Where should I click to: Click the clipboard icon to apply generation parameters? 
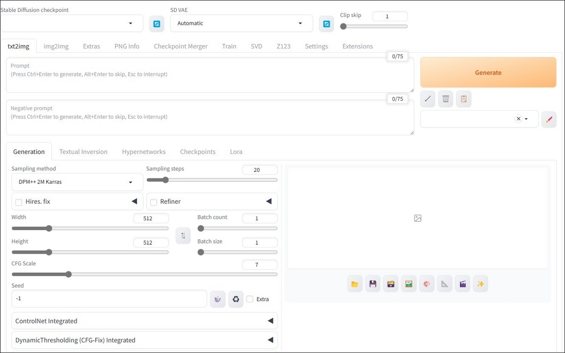click(x=463, y=99)
